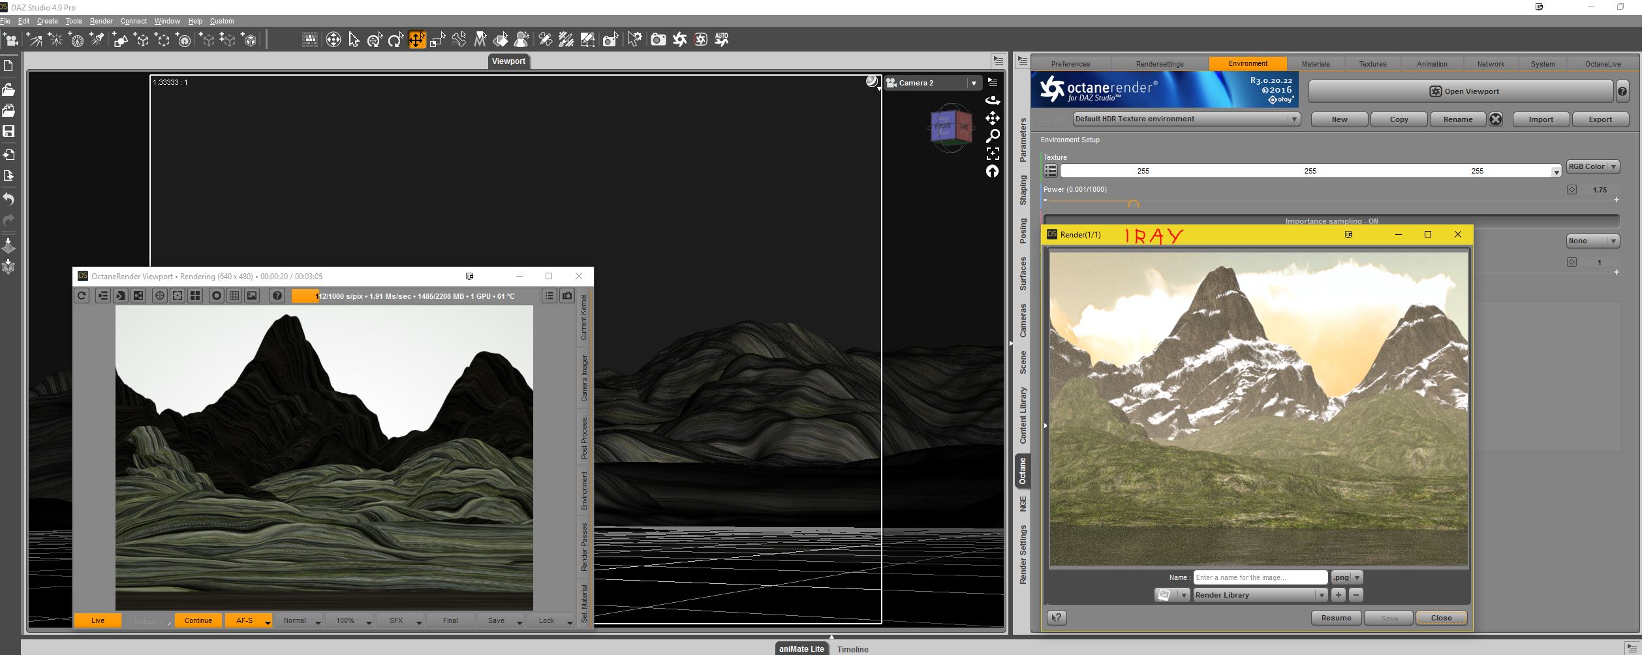This screenshot has width=1642, height=655.
Task: Click the grid overlay icon in OctaneRender Viewport
Action: point(234,296)
